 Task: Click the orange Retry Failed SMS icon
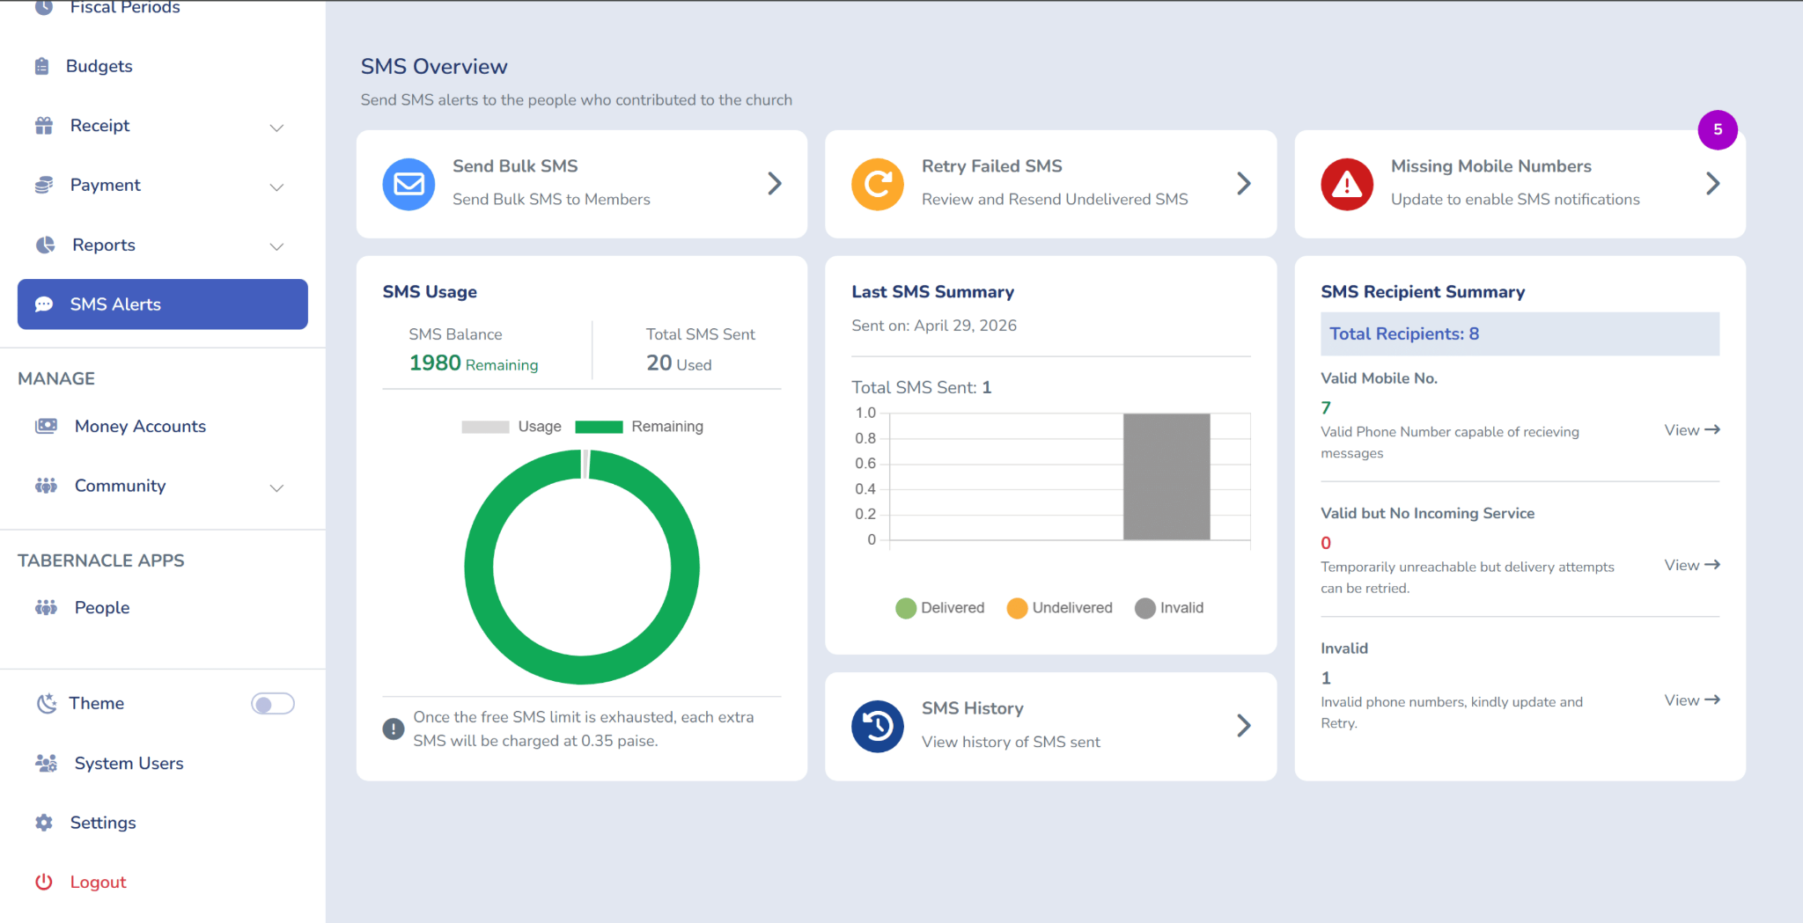point(878,184)
